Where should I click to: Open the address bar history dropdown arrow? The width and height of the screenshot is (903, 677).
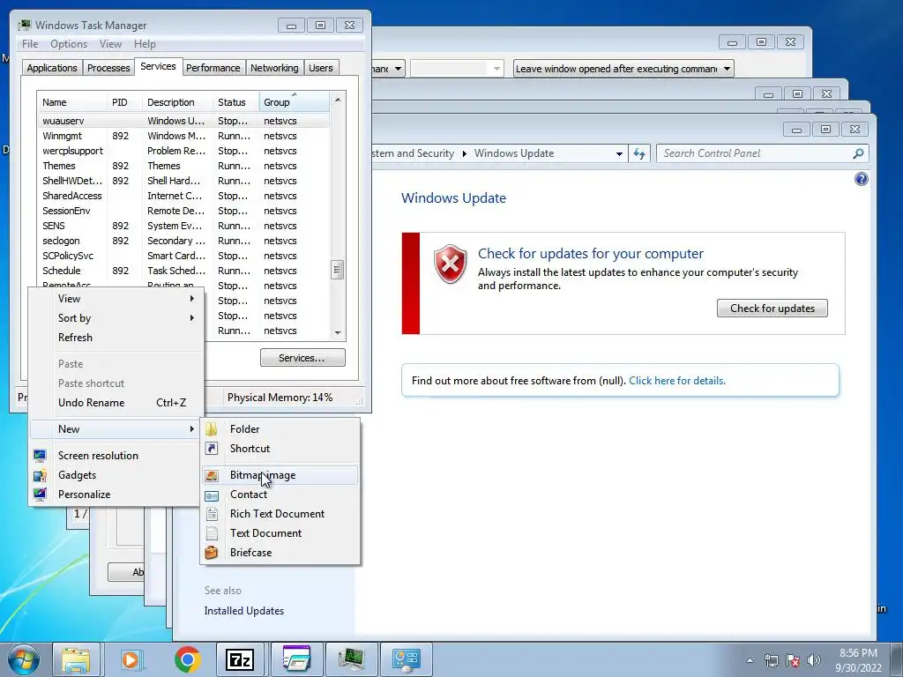pyautogui.click(x=619, y=153)
